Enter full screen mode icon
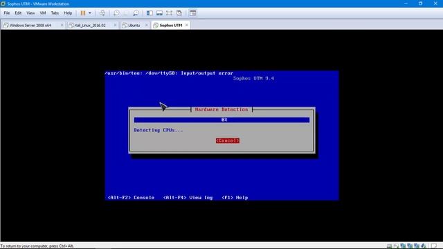Image resolution: width=443 pixels, height=249 pixels. (169, 13)
